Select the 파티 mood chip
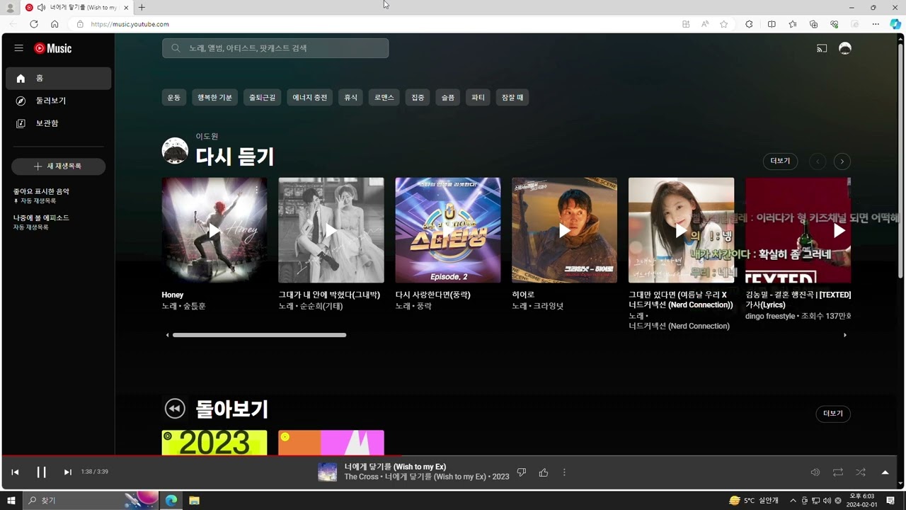The width and height of the screenshot is (906, 510). [478, 98]
